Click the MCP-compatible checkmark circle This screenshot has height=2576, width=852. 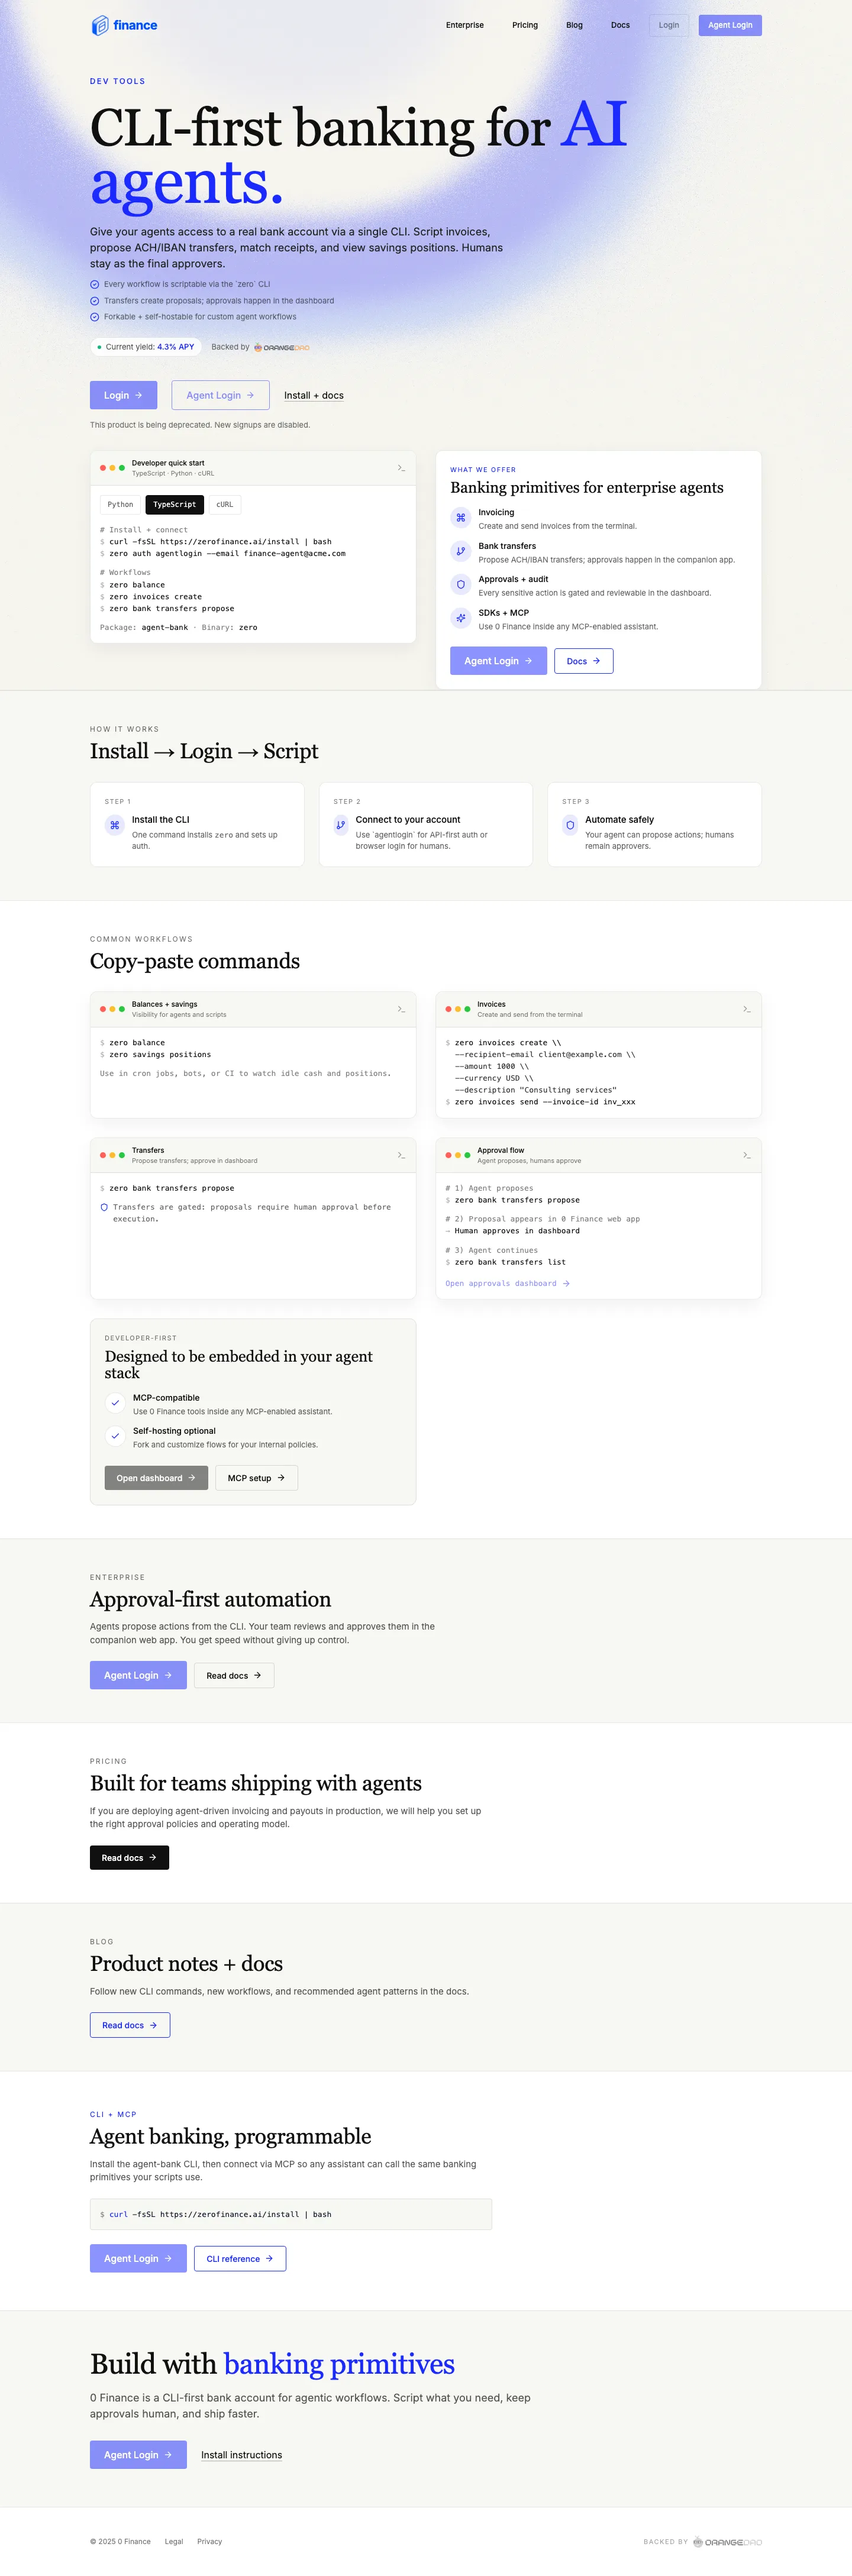point(115,1403)
